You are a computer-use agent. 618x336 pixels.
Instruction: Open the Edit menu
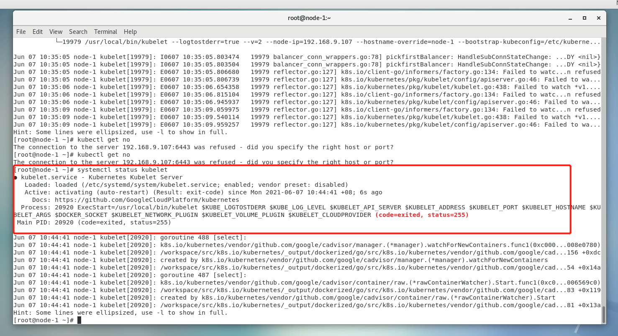point(38,32)
